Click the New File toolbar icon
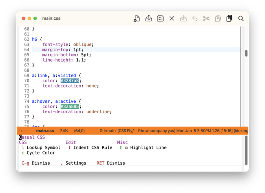Image resolution: width=265 pixels, height=193 pixels. pos(137,19)
